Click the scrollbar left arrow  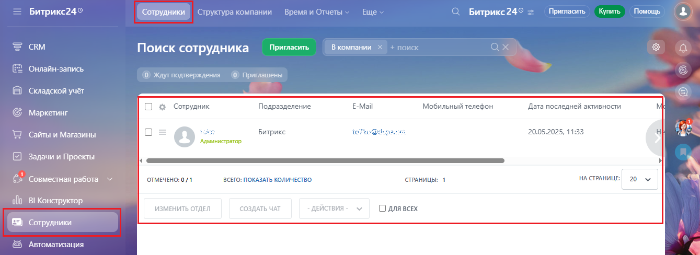(140, 161)
